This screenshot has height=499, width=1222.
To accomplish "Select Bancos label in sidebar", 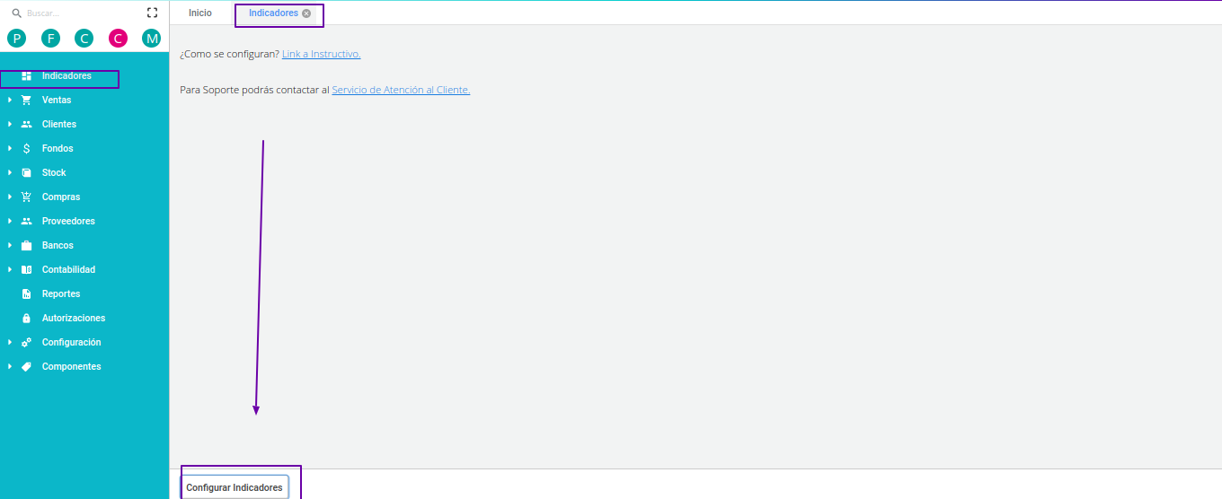I will (58, 246).
